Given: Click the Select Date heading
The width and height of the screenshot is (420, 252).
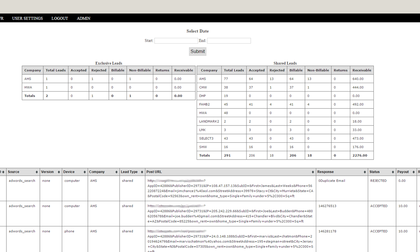Looking at the screenshot, I should [198, 31].
